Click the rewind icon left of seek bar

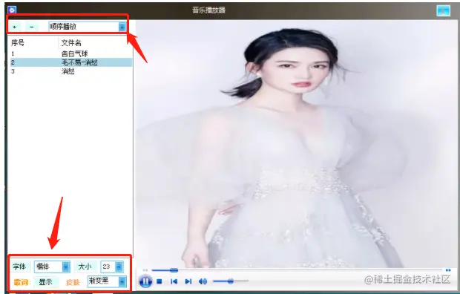click(x=145, y=270)
